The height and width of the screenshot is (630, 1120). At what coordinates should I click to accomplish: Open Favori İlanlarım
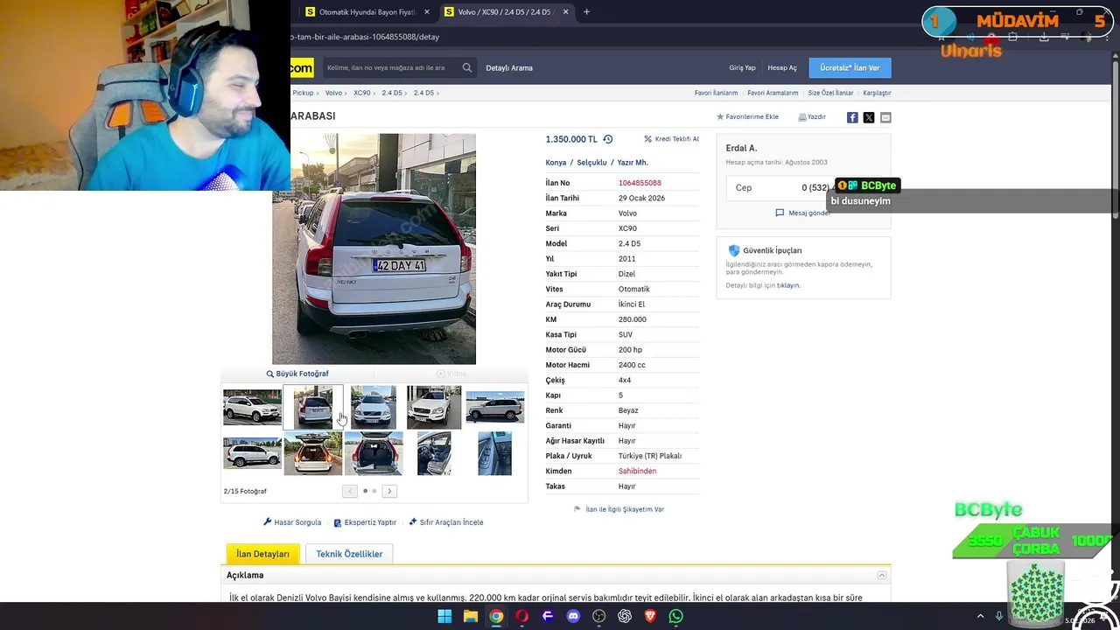pyautogui.click(x=716, y=93)
